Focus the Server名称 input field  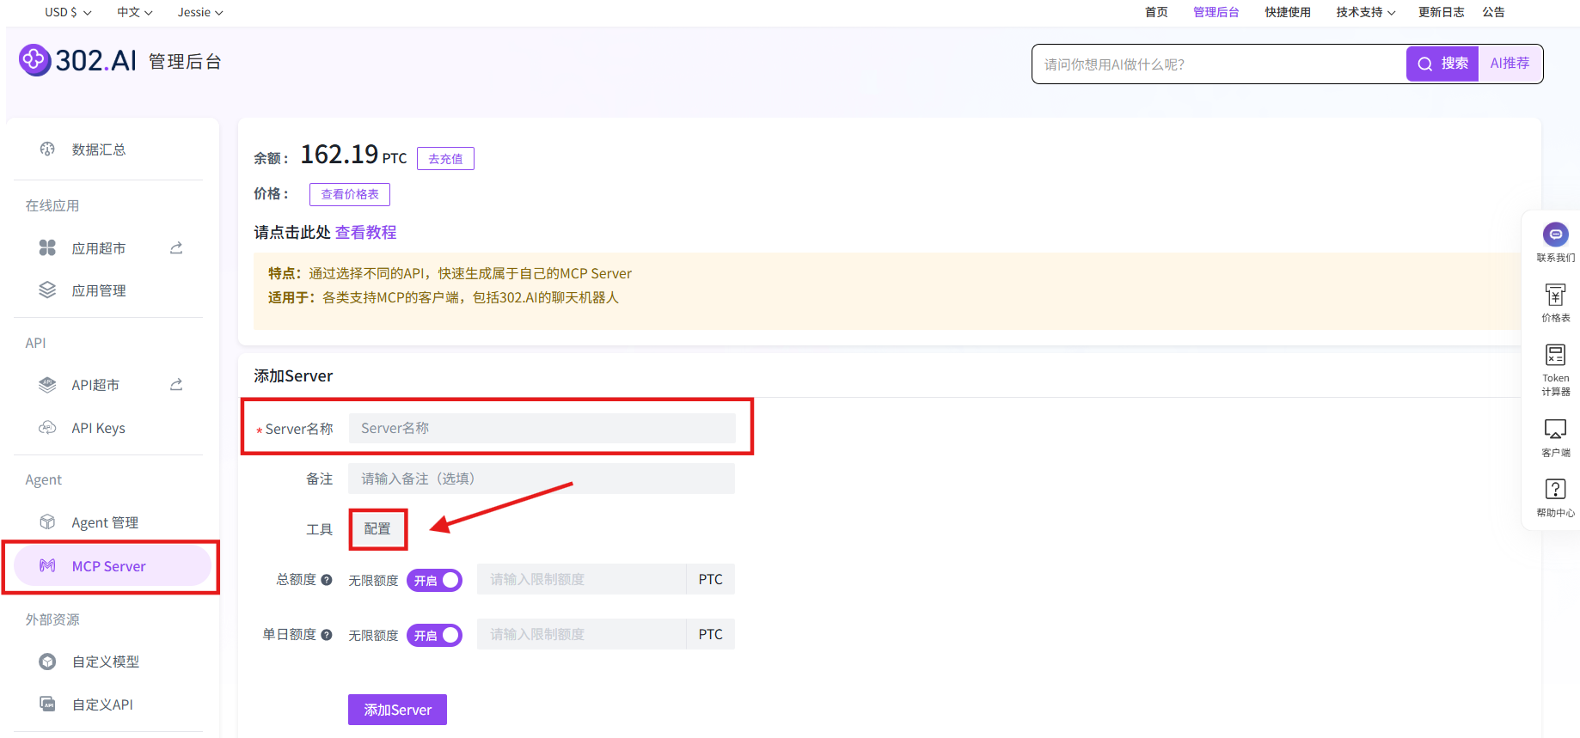coord(542,428)
